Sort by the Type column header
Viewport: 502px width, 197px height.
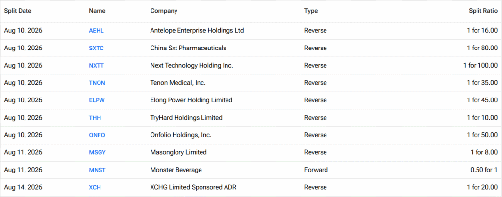point(311,11)
